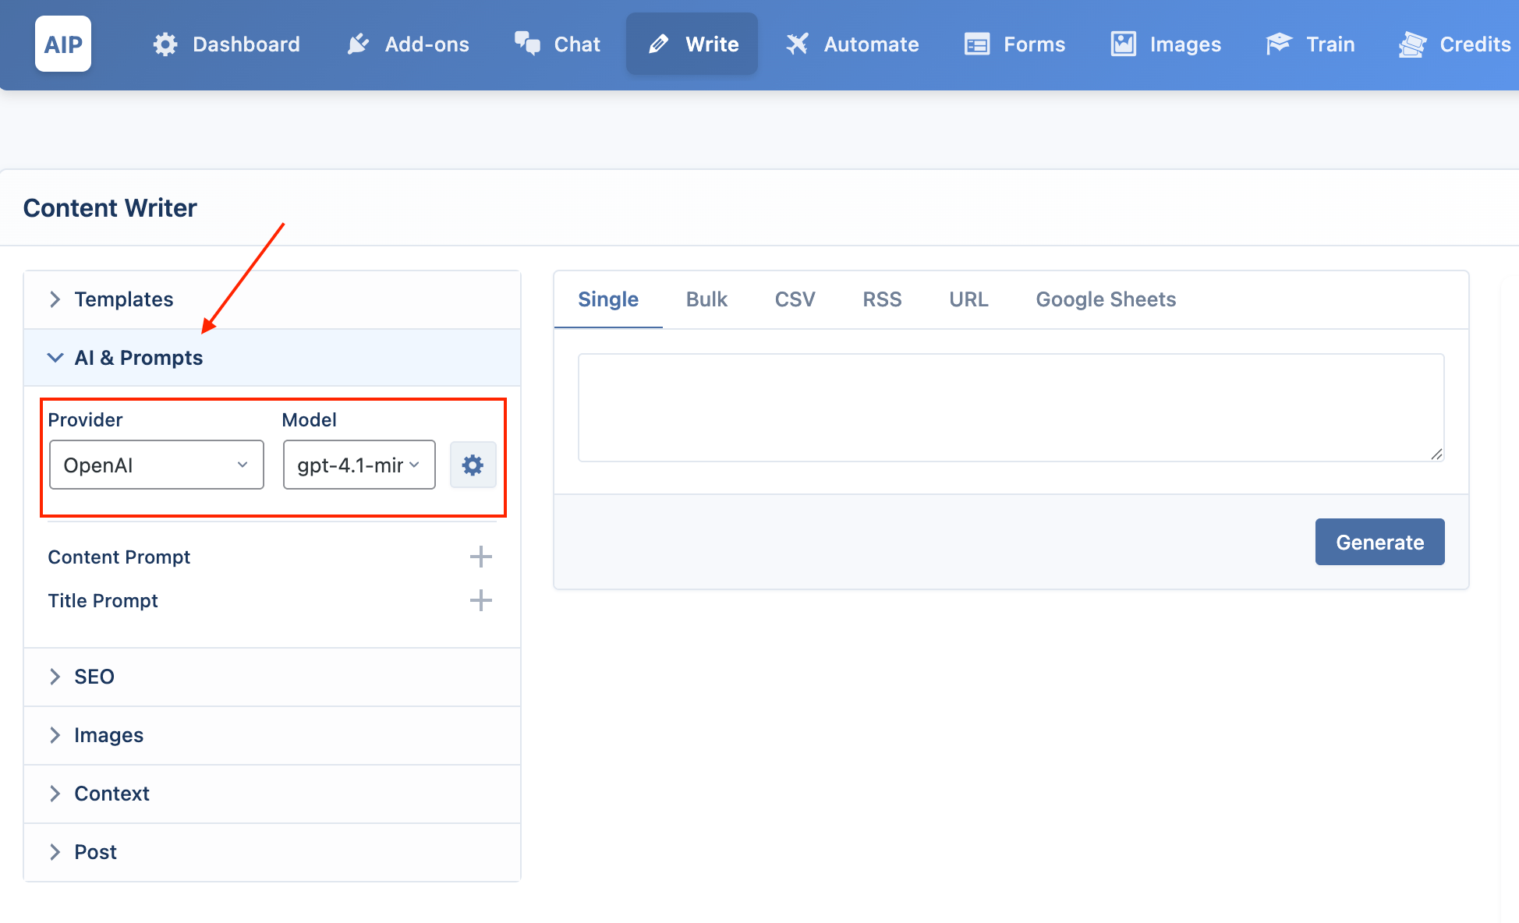Switch to the CSV tab
The image size is (1519, 923).
[795, 299]
